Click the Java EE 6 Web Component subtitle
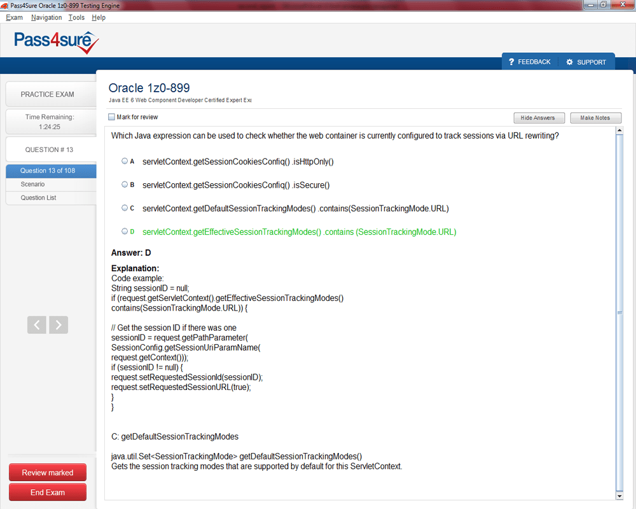This screenshot has width=636, height=509. 180,101
